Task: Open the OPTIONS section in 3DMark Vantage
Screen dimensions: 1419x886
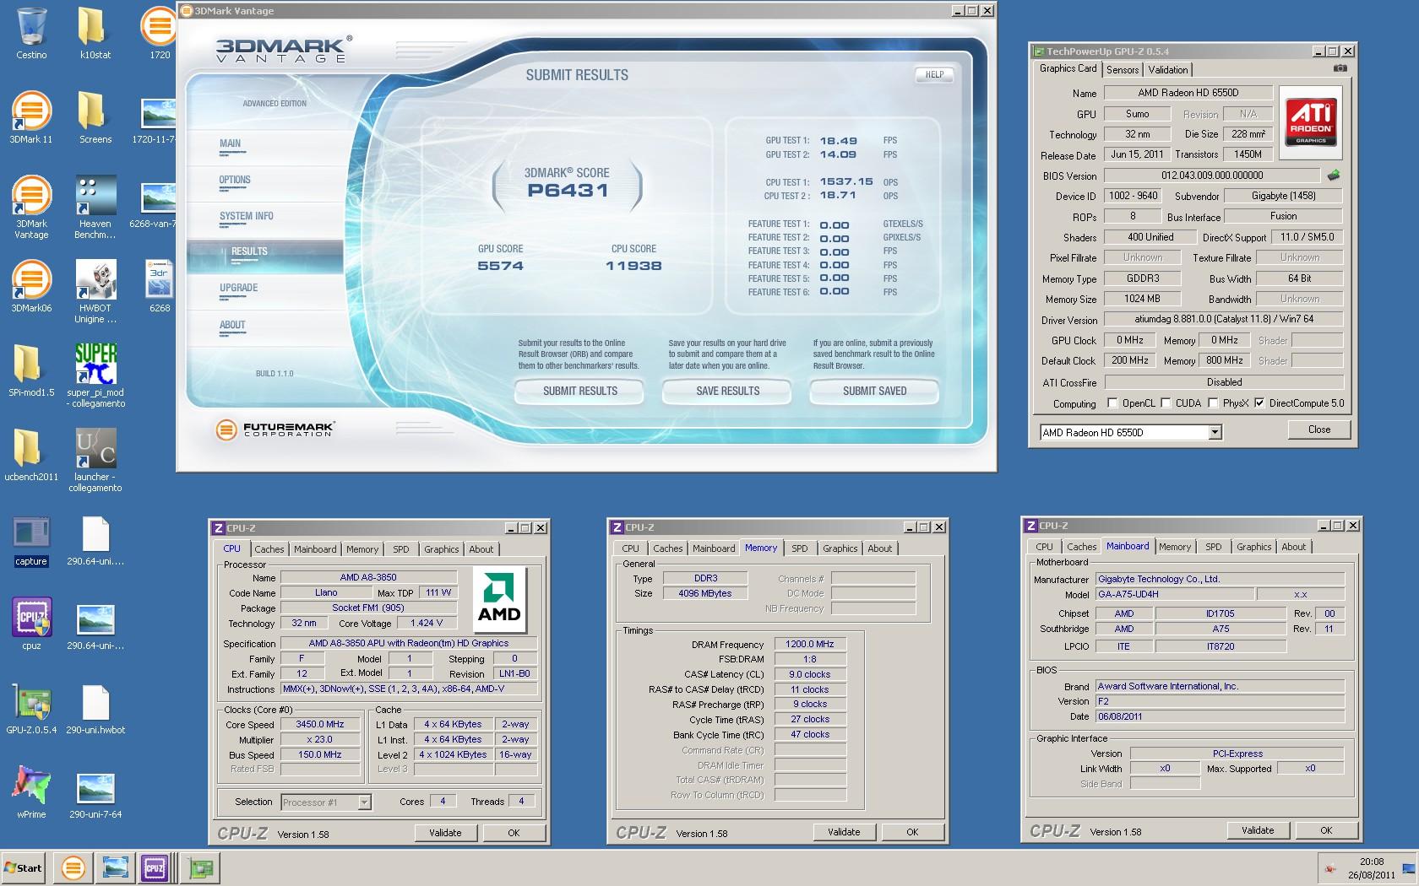Action: pos(235,180)
